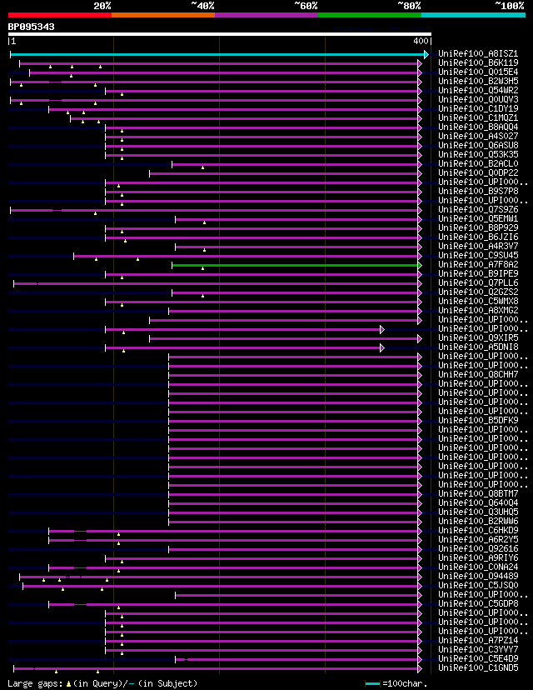Click the BP095343 query title
The height and width of the screenshot is (690, 533).
click(x=31, y=27)
